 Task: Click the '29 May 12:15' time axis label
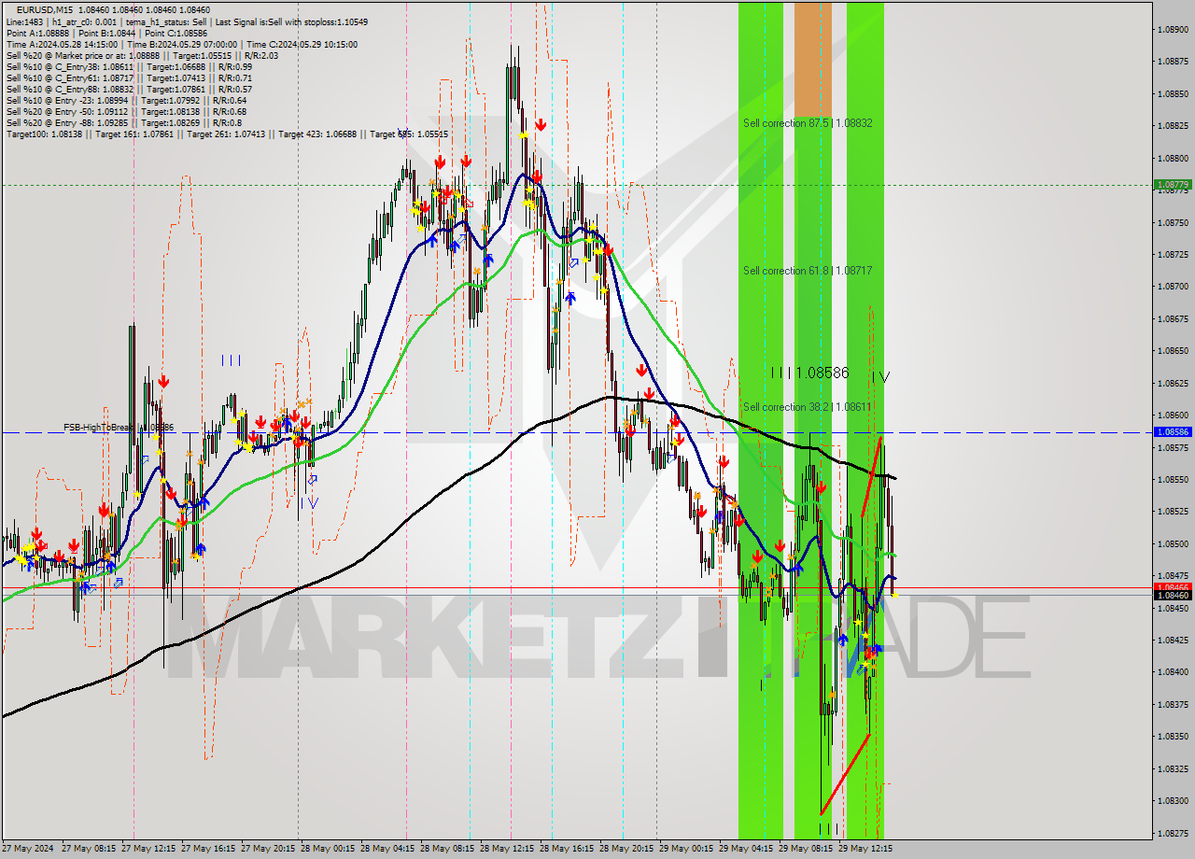pos(865,849)
